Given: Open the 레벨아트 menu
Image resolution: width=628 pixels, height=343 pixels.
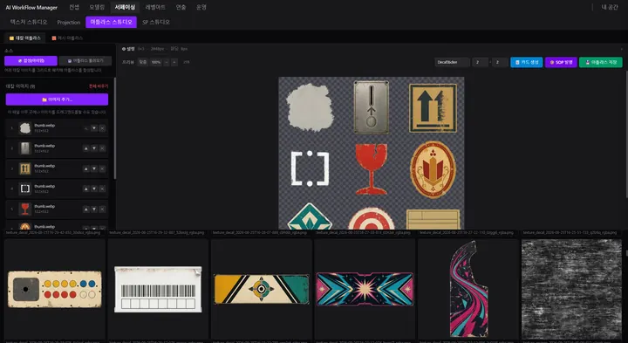Looking at the screenshot, I should (x=155, y=7).
